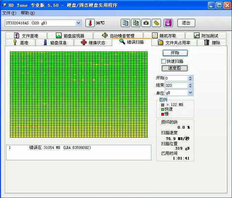
Task: Decrease the 结束 value with down arrow
Action: pos(190,86)
